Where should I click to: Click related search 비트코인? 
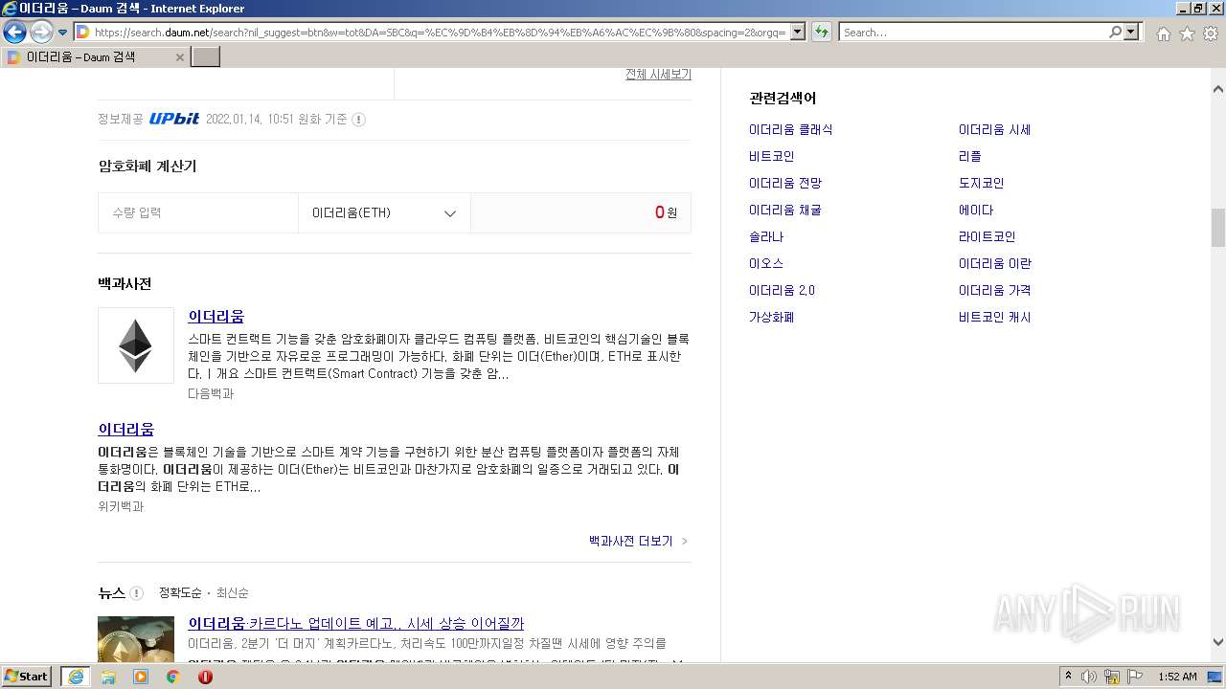tap(772, 156)
